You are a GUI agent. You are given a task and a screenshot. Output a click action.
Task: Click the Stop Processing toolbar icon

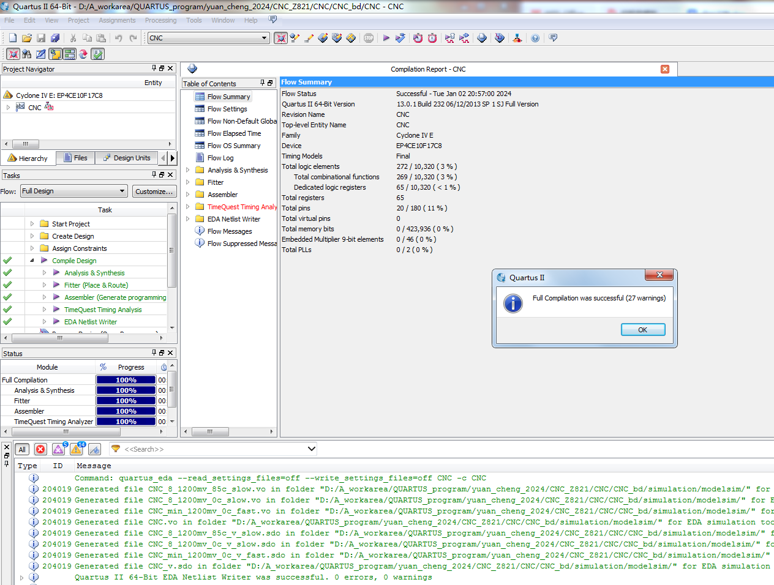pos(369,38)
